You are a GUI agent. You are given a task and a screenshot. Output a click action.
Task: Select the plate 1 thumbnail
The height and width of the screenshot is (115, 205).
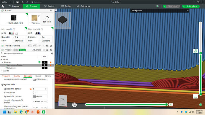click(63, 20)
